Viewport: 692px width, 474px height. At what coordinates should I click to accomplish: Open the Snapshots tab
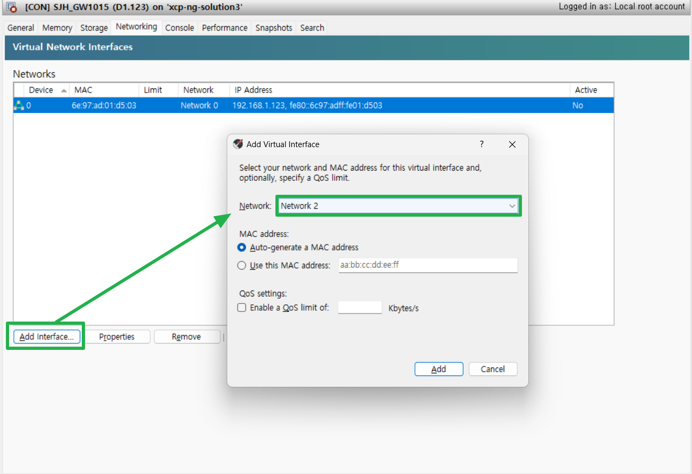click(273, 28)
